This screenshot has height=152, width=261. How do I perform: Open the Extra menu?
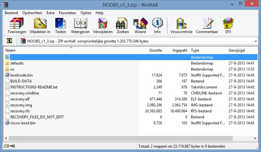[x=50, y=13]
